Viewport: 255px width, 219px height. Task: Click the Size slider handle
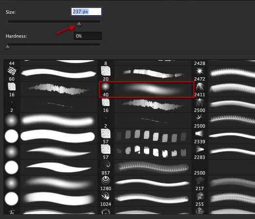click(x=79, y=24)
